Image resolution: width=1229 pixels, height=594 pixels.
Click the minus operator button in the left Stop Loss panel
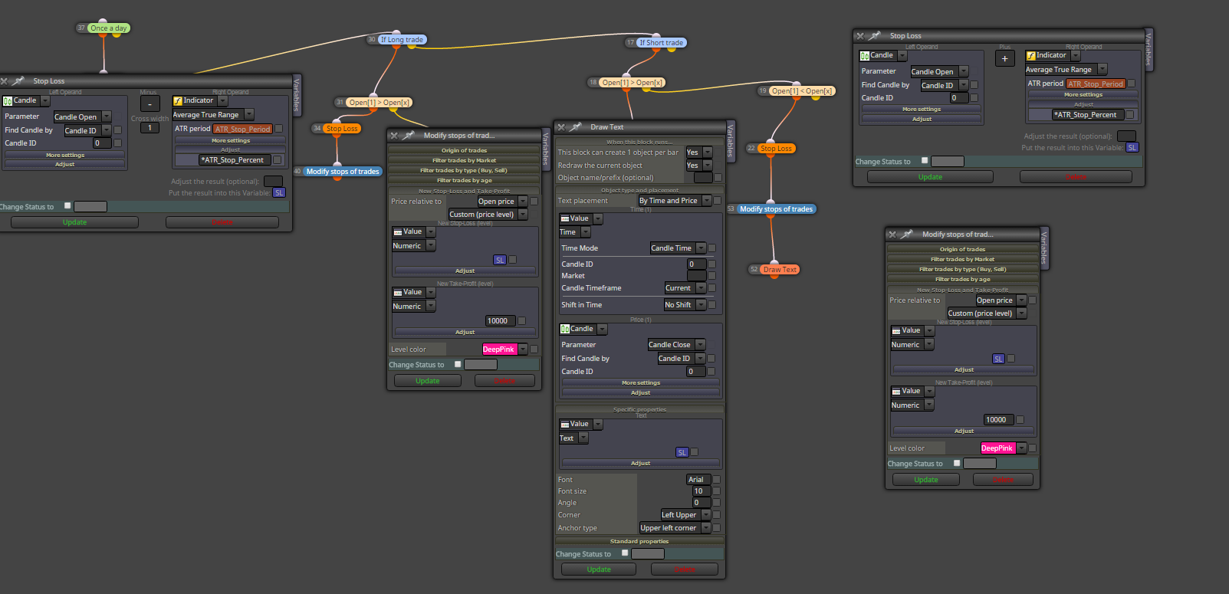point(150,103)
